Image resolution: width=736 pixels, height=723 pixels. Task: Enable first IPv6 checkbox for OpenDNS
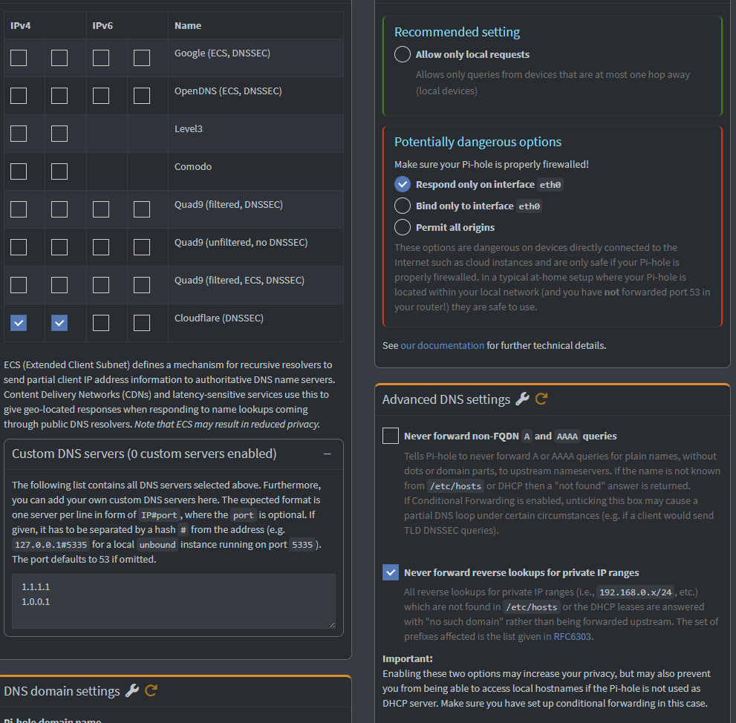click(101, 96)
